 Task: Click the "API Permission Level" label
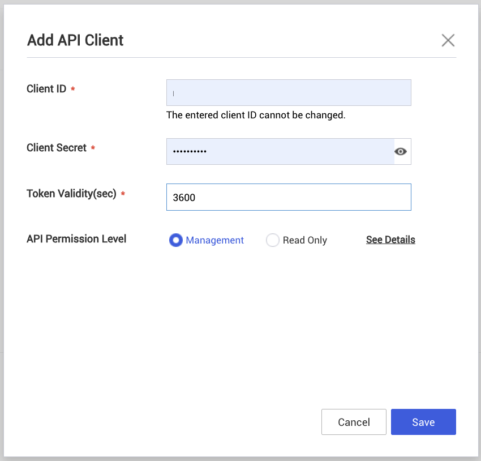tap(76, 239)
